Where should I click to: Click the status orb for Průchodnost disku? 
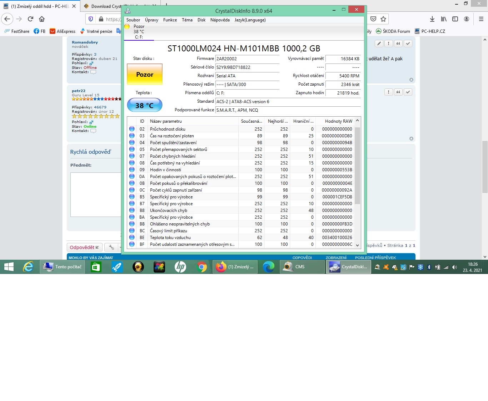point(132,129)
